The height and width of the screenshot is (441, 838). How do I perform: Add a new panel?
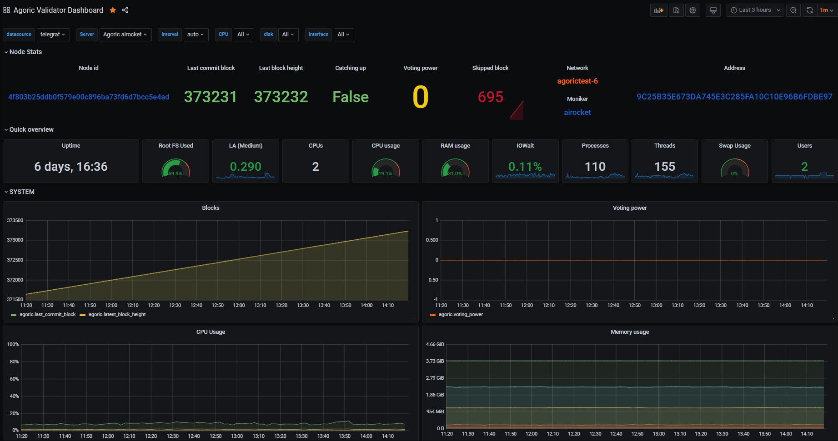658,10
